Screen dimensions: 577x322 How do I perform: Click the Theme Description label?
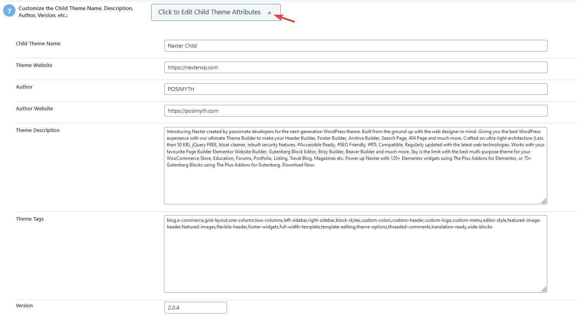pyautogui.click(x=38, y=130)
